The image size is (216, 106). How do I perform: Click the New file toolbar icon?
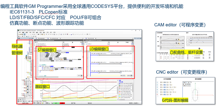point(18,35)
